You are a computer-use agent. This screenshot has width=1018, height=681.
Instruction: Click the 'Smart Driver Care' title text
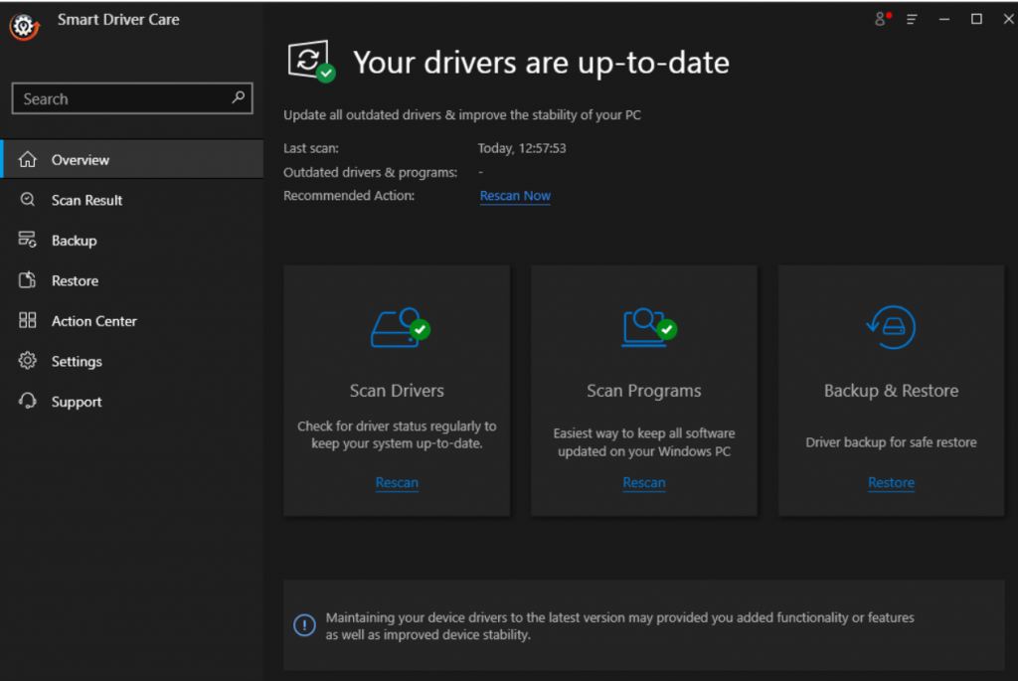point(118,20)
